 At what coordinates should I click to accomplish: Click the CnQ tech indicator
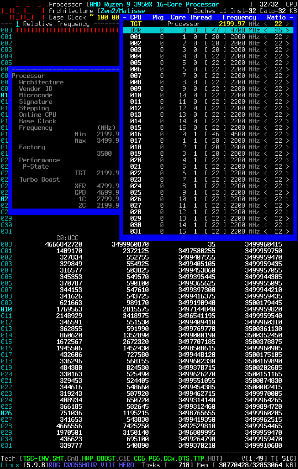point(73,458)
